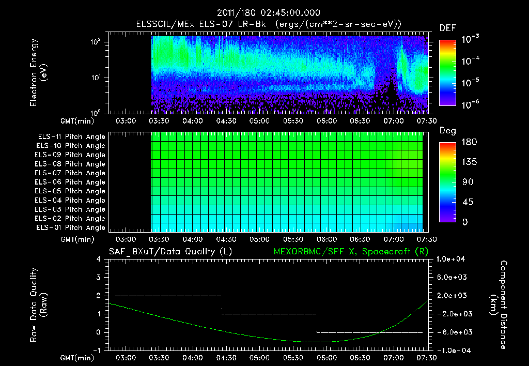Image resolution: width=529 pixels, height=366 pixels.
Task: Click the Raw Data Quality (Raw) axis label
Action: tap(38, 305)
